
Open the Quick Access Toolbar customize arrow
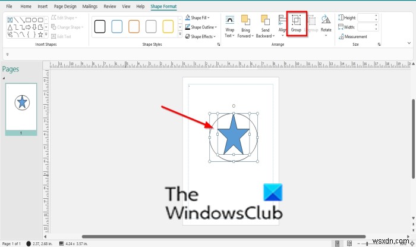coord(7,54)
